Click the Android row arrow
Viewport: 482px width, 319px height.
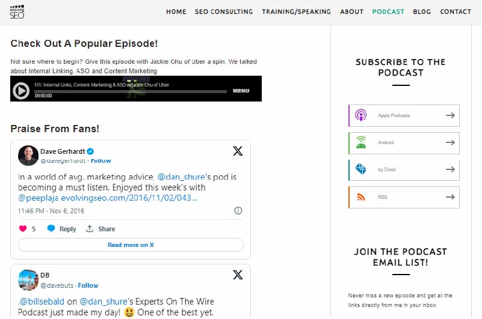coord(450,142)
